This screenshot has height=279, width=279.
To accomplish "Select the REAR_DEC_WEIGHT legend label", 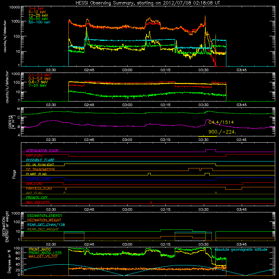I will tap(43, 229).
